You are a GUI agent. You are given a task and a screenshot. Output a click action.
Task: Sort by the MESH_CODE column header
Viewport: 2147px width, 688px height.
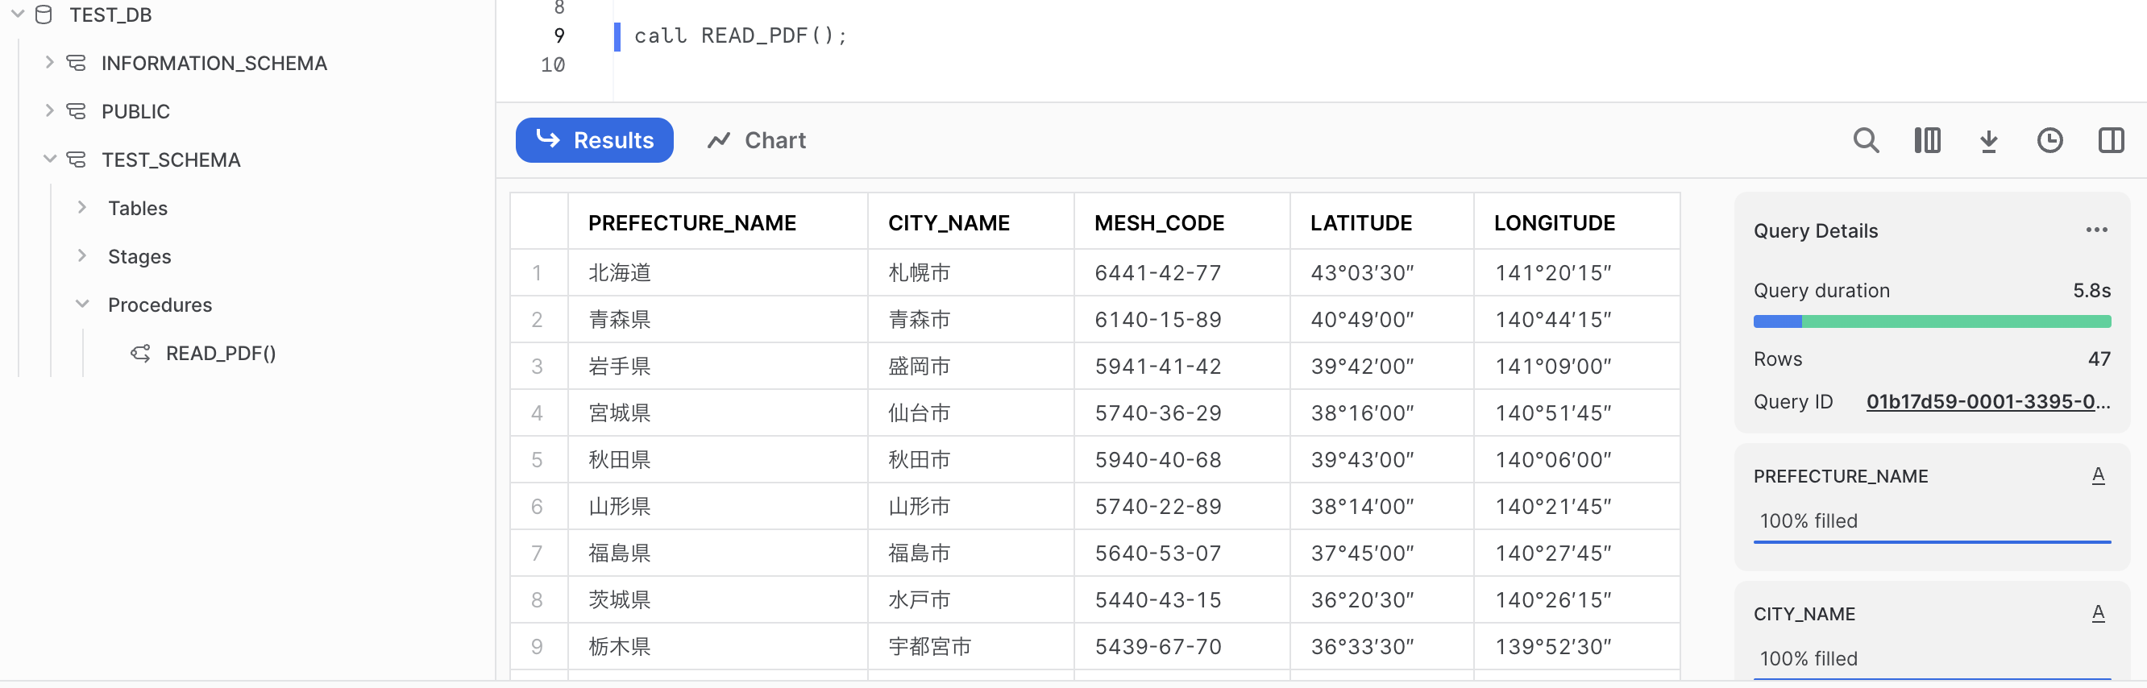click(x=1158, y=222)
